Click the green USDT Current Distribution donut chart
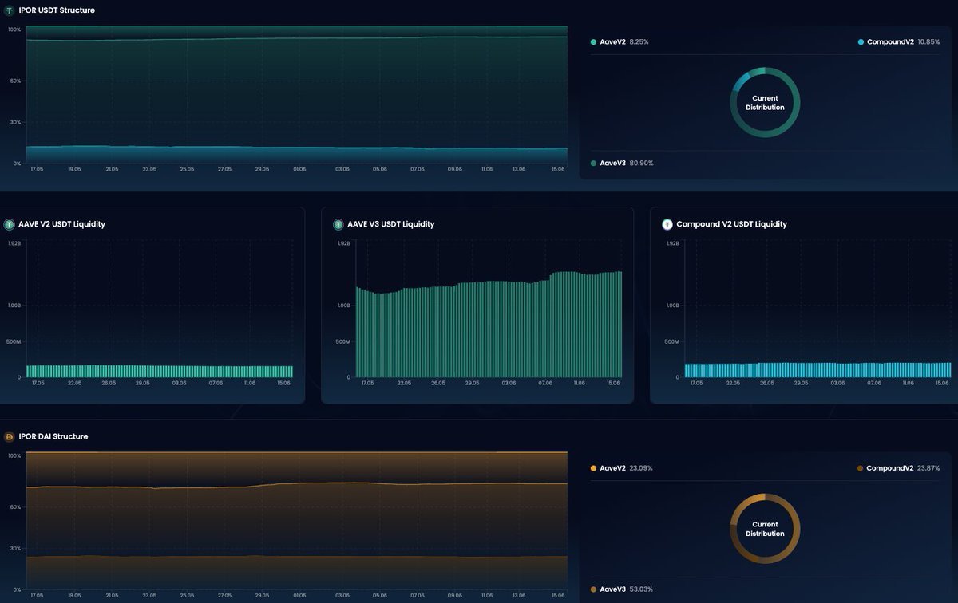This screenshot has width=958, height=603. coord(765,103)
